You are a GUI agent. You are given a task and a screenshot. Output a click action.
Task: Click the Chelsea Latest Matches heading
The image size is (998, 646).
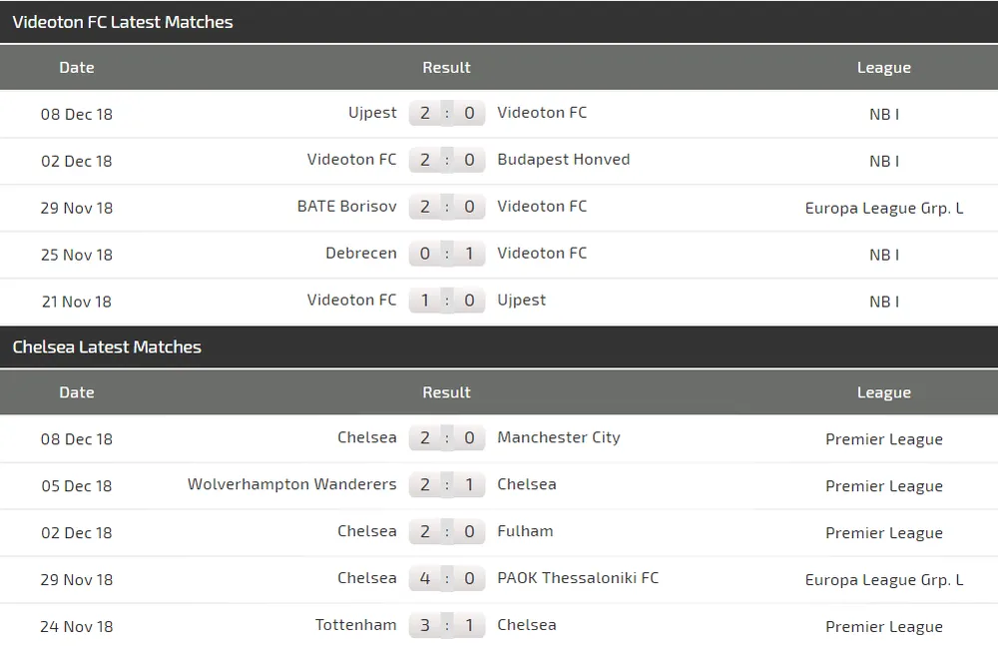coord(107,347)
